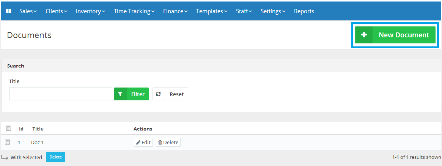Click the plus icon on New Document

click(x=364, y=35)
